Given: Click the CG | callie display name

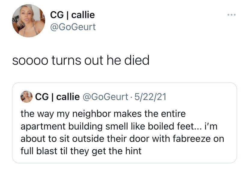Looking at the screenshot, I should pos(72,15).
